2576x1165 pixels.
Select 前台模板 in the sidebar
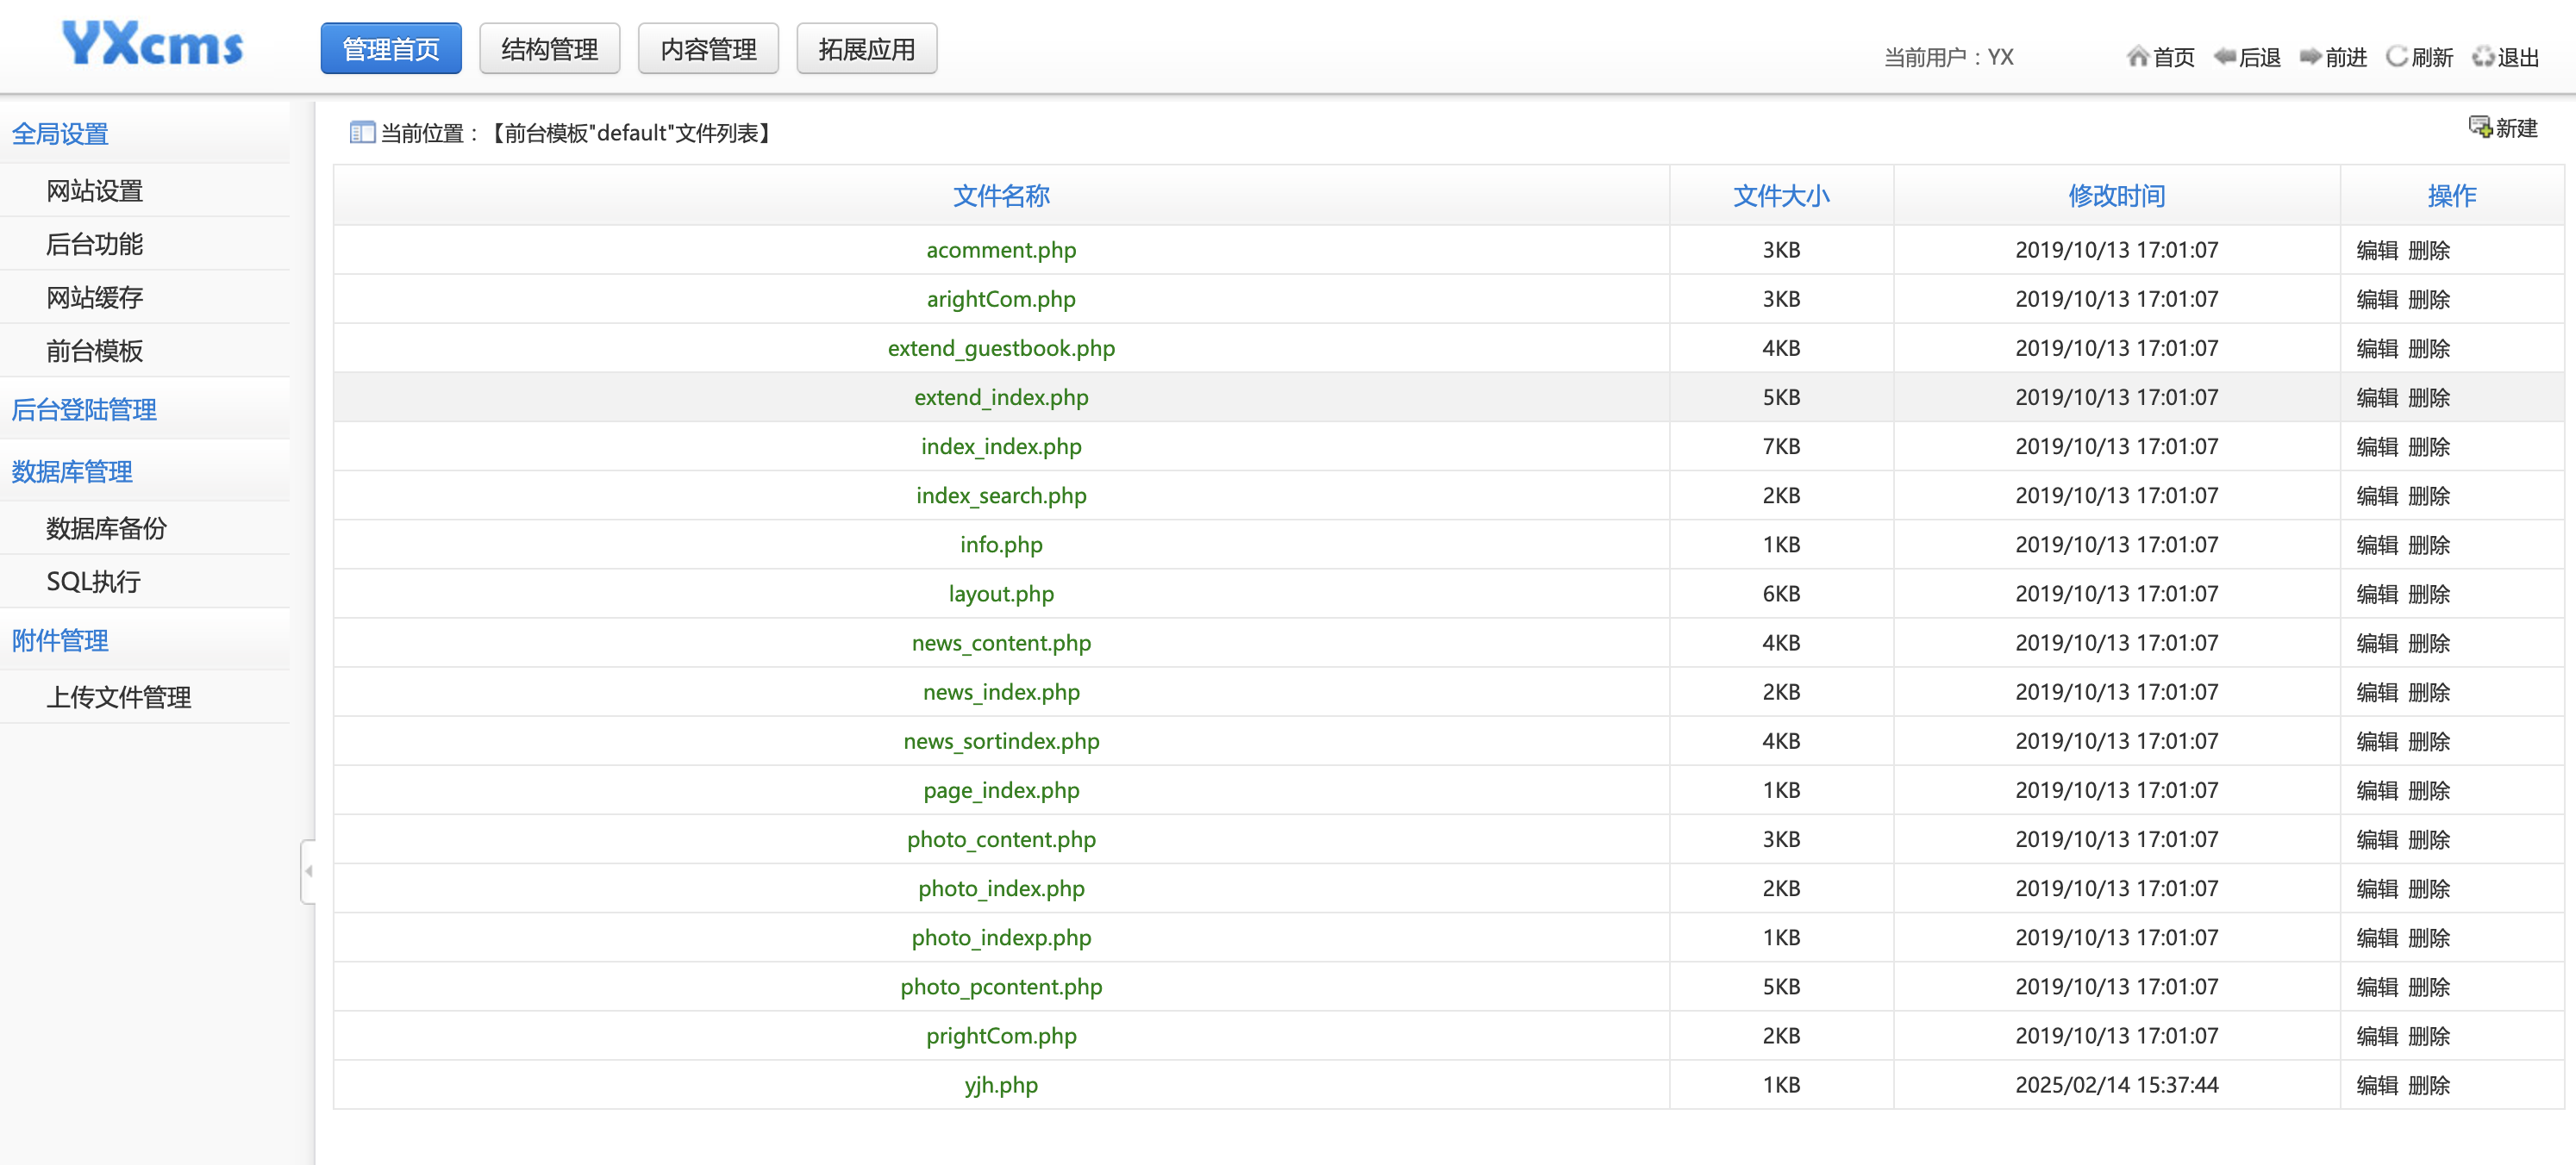coord(95,350)
